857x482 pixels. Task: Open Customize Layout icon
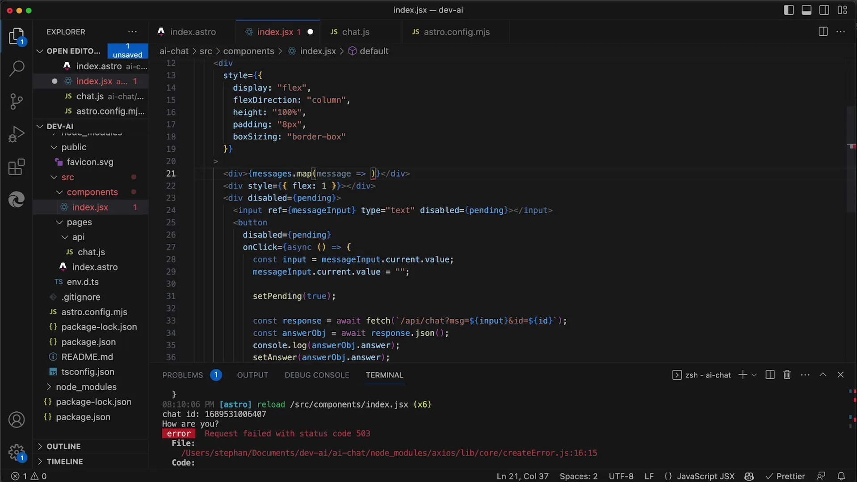(x=842, y=10)
